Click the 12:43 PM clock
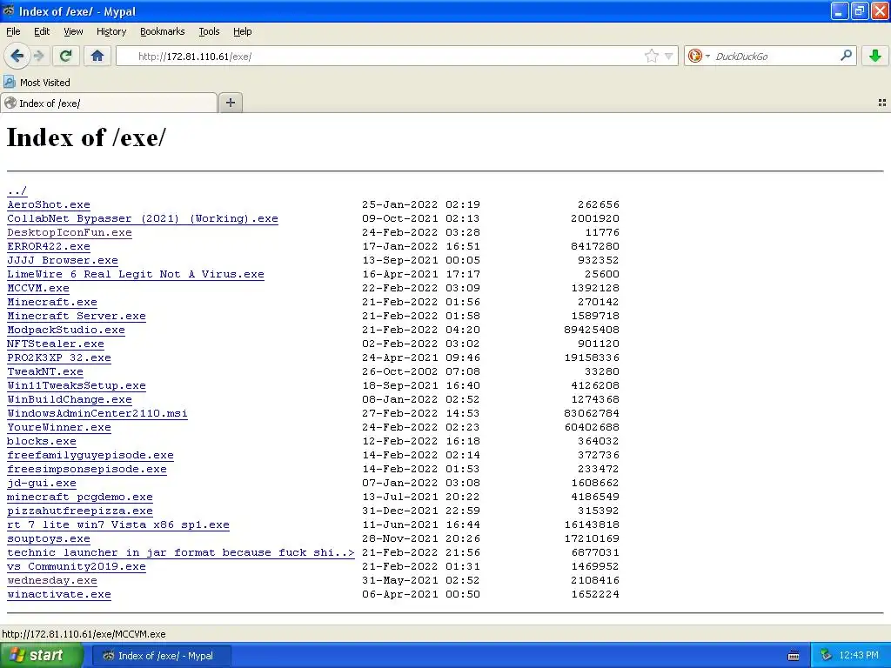Viewport: 891px width, 668px height. click(x=859, y=656)
